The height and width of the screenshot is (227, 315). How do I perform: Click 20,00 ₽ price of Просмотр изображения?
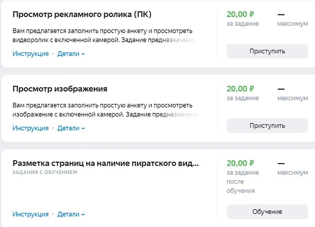(x=240, y=89)
